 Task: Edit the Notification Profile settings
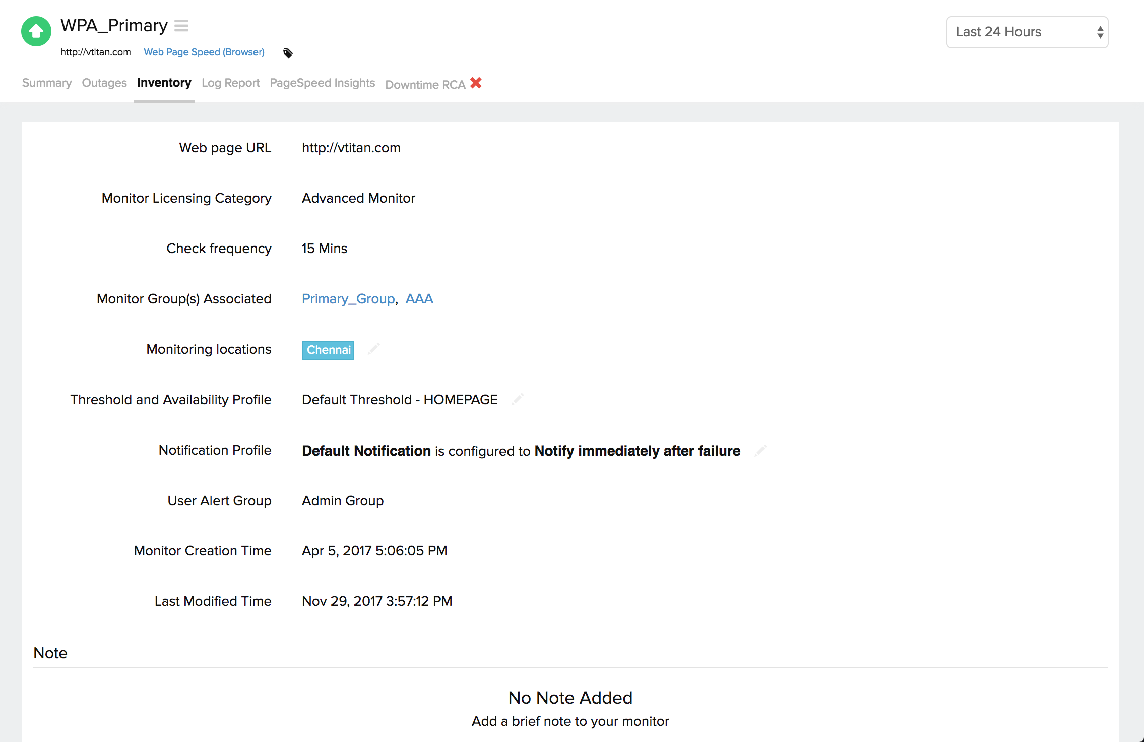[760, 450]
